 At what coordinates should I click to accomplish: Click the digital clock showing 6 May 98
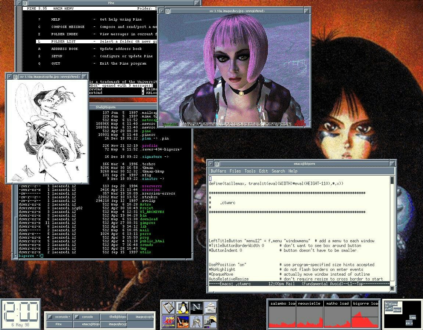point(21,314)
